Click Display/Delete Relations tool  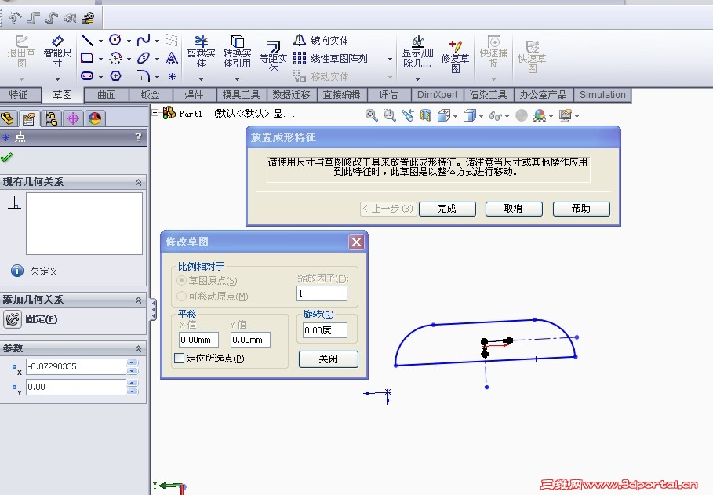pos(417,52)
